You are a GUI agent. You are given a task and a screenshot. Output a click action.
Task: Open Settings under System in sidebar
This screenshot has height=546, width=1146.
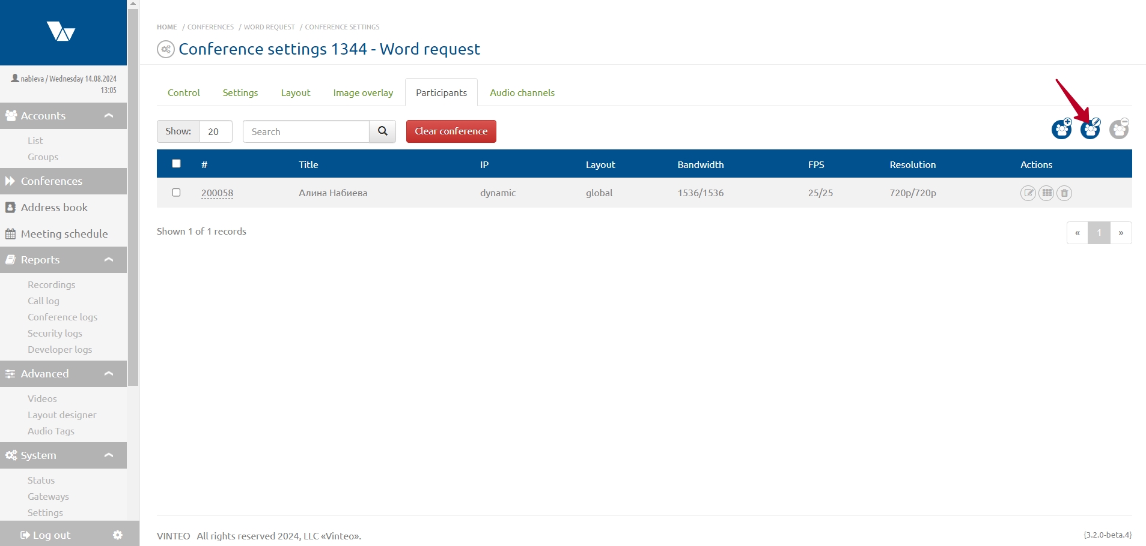point(45,512)
